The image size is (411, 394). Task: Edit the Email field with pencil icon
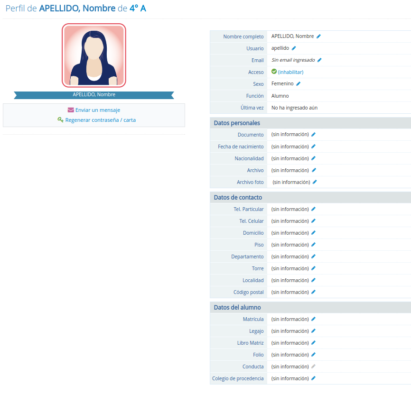tap(319, 60)
